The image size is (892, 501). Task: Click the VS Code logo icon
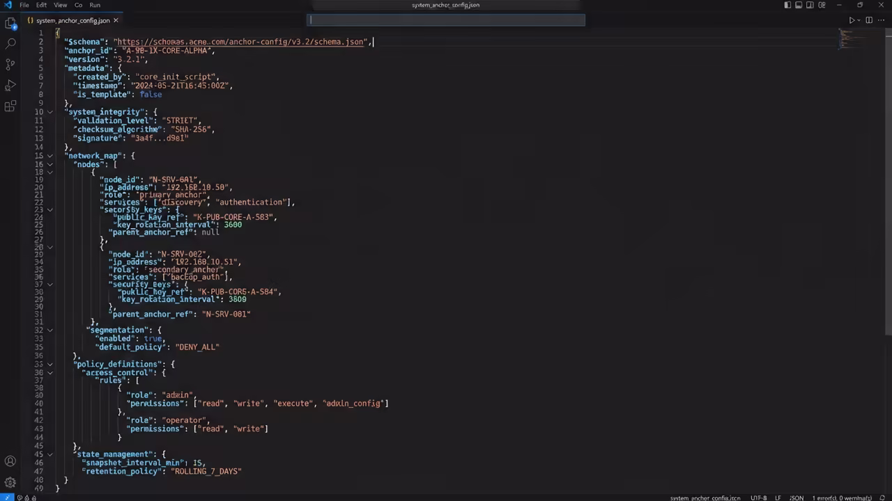point(8,5)
